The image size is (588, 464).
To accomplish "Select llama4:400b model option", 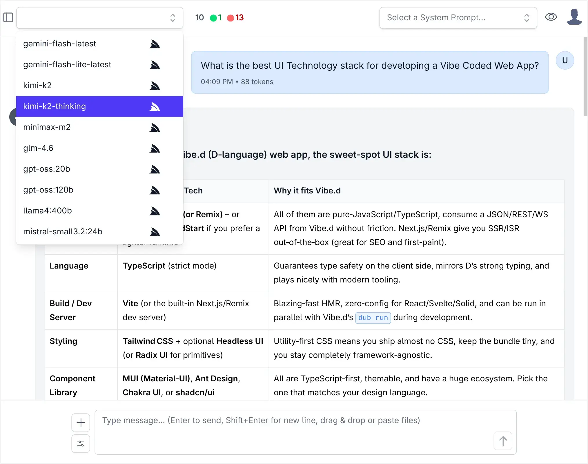I will tap(48, 211).
